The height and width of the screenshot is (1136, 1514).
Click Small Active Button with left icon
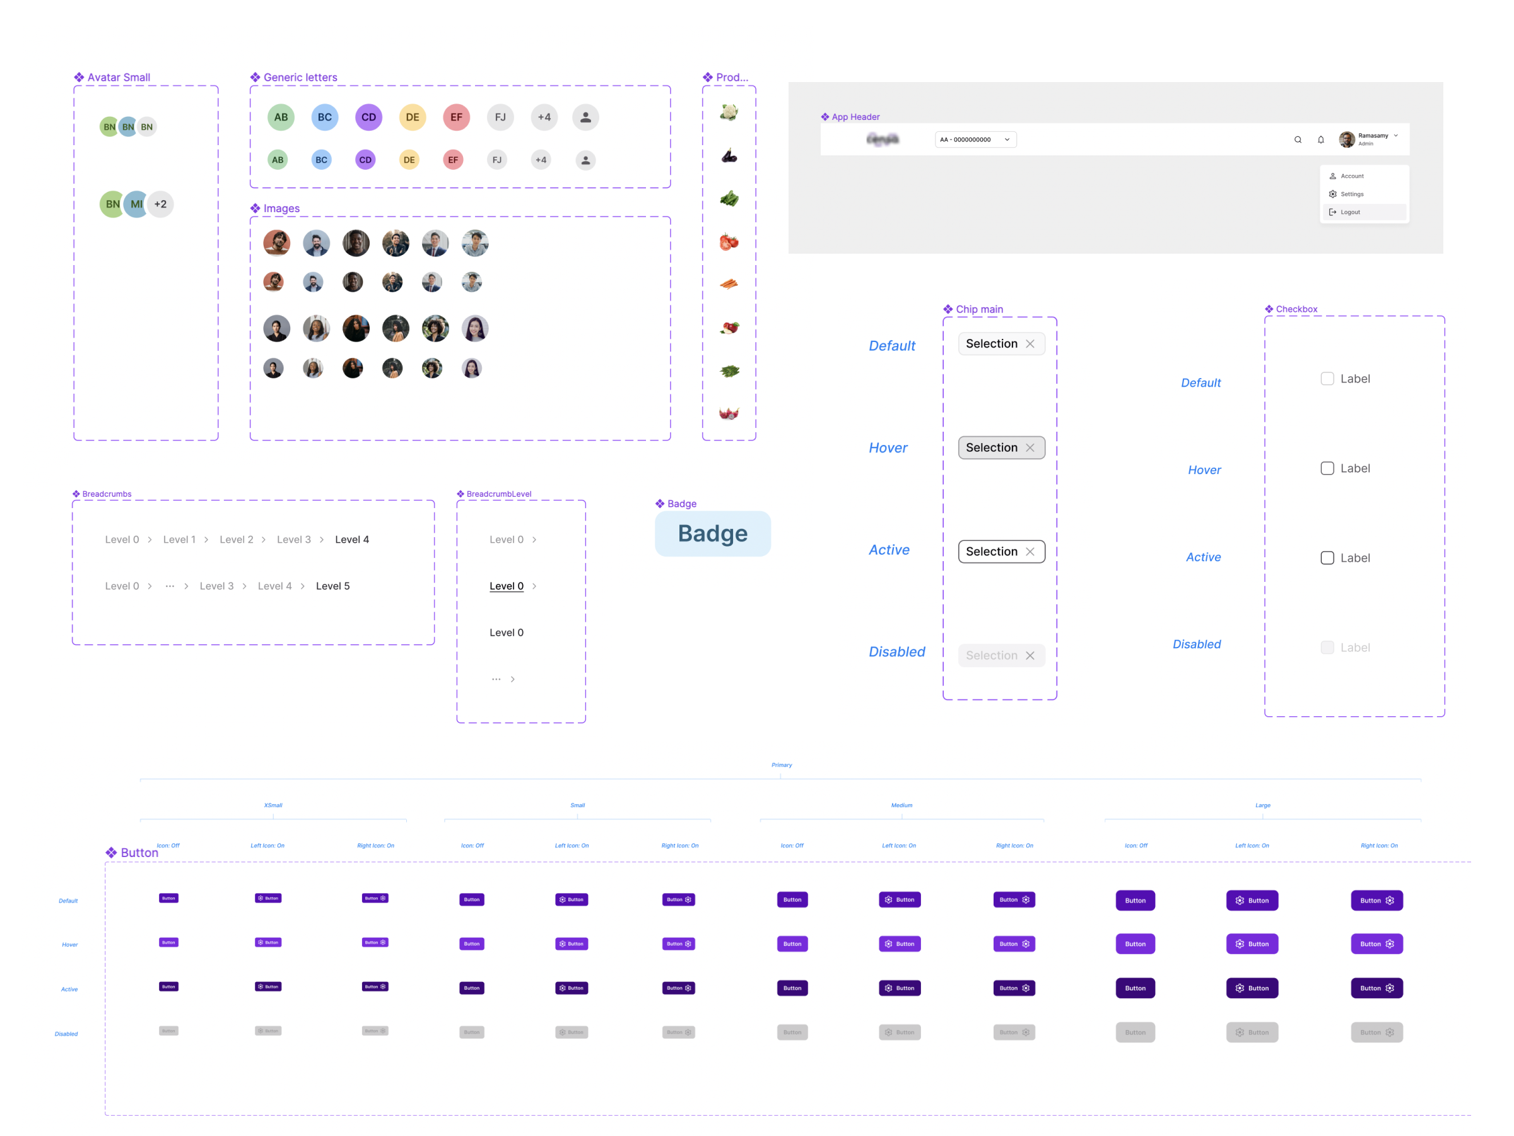click(572, 988)
